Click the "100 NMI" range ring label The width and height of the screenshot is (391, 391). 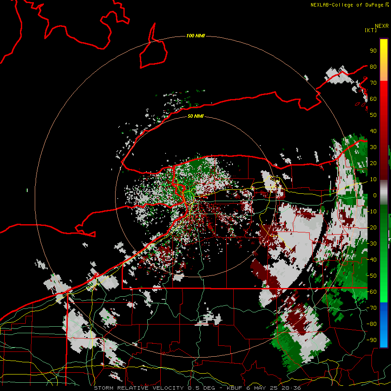195,36
